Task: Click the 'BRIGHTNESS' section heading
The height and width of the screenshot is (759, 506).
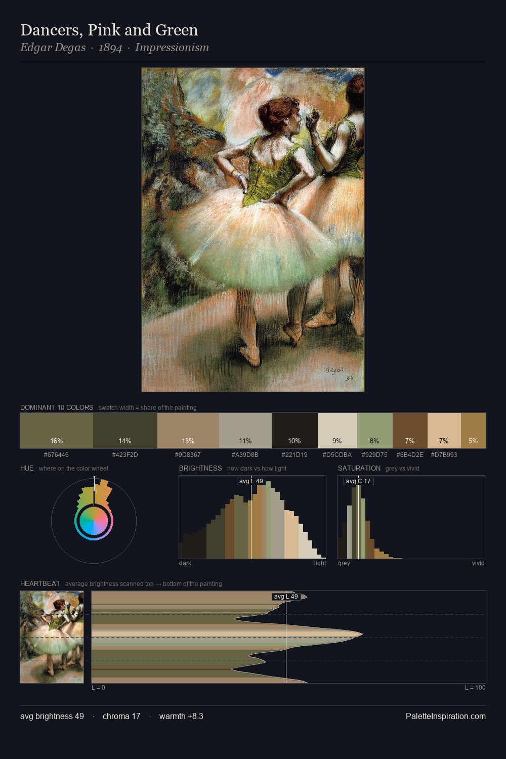Action: [x=200, y=468]
